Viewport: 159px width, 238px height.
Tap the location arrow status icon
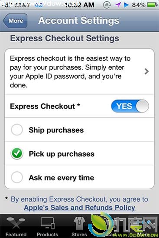pos(117,5)
